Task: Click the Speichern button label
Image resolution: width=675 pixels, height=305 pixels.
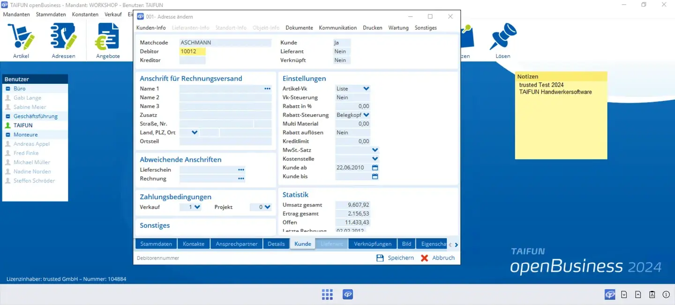Action: pos(401,258)
